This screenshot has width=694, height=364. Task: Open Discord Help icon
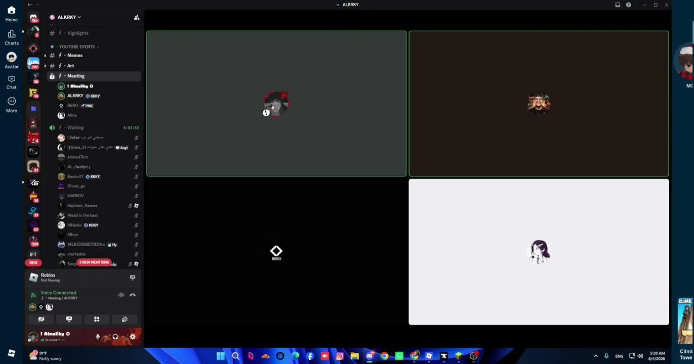click(629, 5)
